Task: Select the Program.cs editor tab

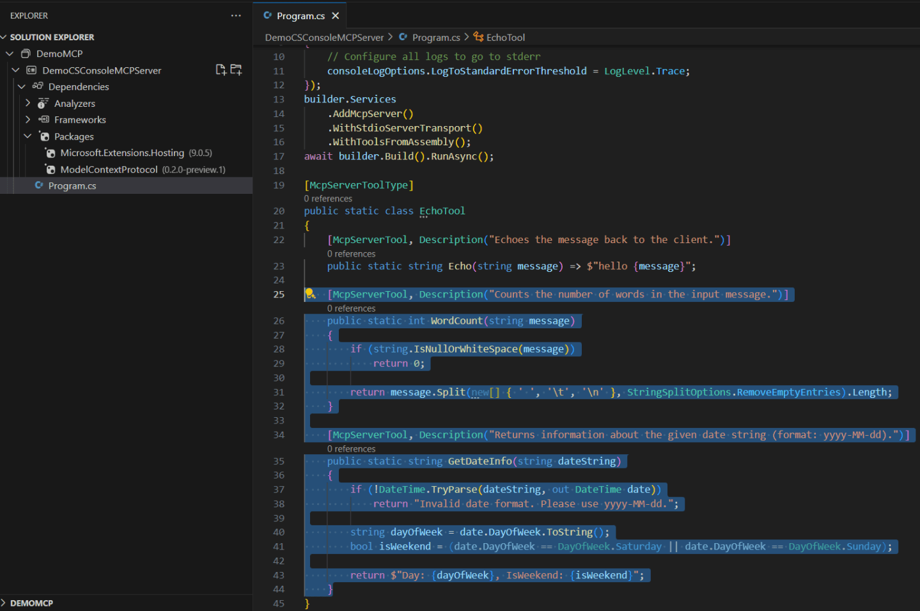Action: (x=300, y=14)
